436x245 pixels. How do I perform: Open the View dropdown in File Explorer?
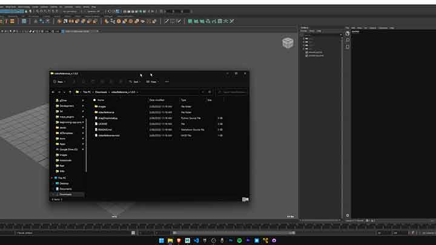[151, 82]
